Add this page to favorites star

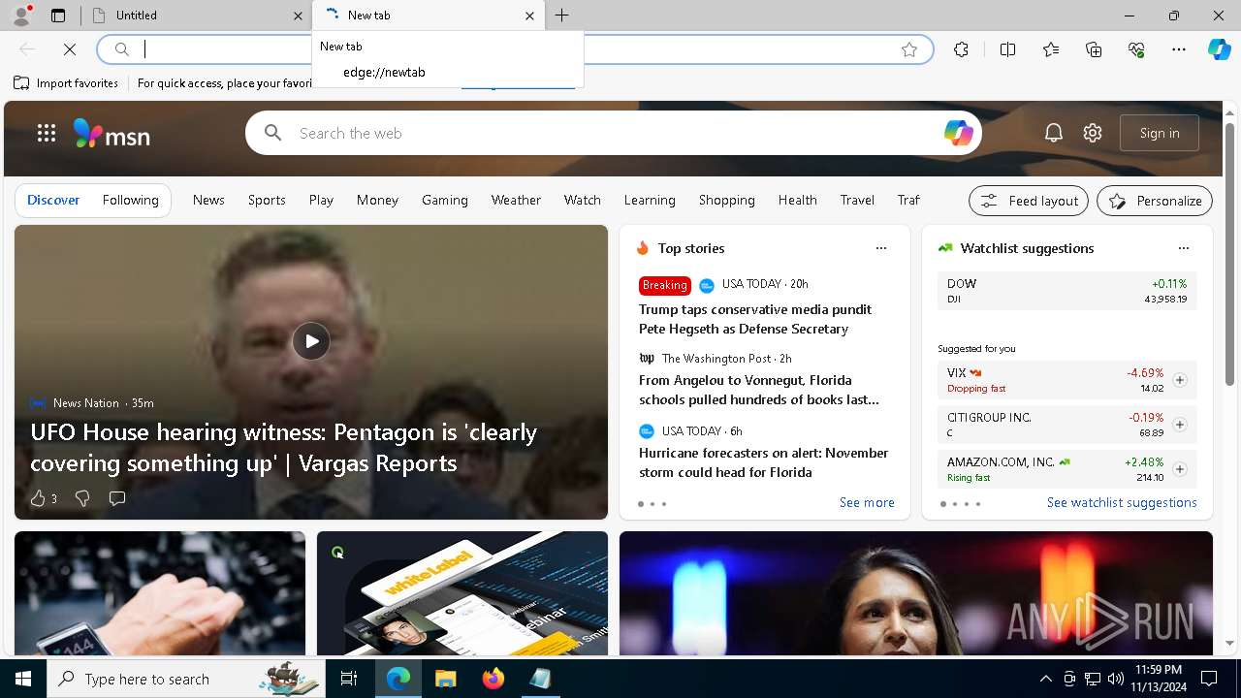pyautogui.click(x=909, y=49)
